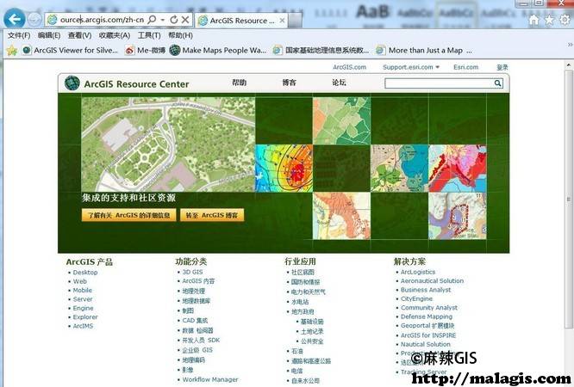Open the ArcGIS 内容 link
This screenshot has width=574, height=387.
[198, 281]
